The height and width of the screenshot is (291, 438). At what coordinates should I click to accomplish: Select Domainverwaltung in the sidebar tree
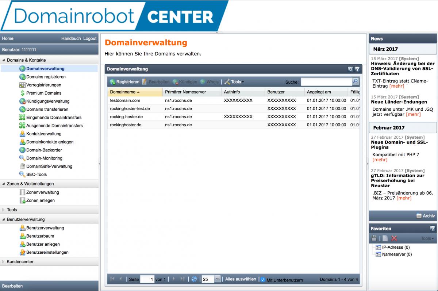(x=45, y=69)
